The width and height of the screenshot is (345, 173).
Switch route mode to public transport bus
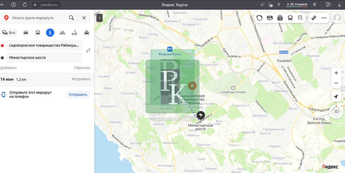(x=38, y=33)
